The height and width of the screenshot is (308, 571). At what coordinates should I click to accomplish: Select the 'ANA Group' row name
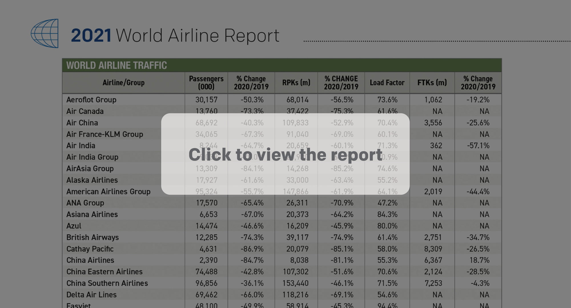(85, 203)
